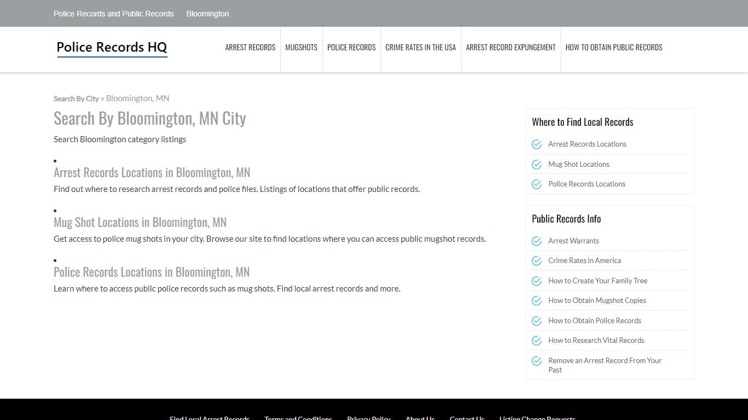The height and width of the screenshot is (420, 748).
Task: Open sidebar Mug Shot Locations link
Action: pos(579,164)
